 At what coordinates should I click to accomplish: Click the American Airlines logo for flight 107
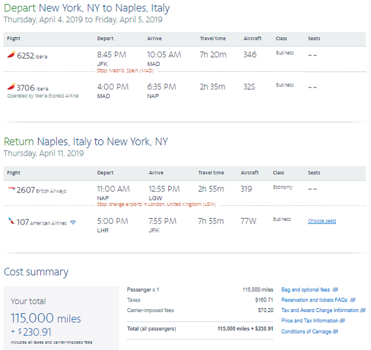[11, 222]
